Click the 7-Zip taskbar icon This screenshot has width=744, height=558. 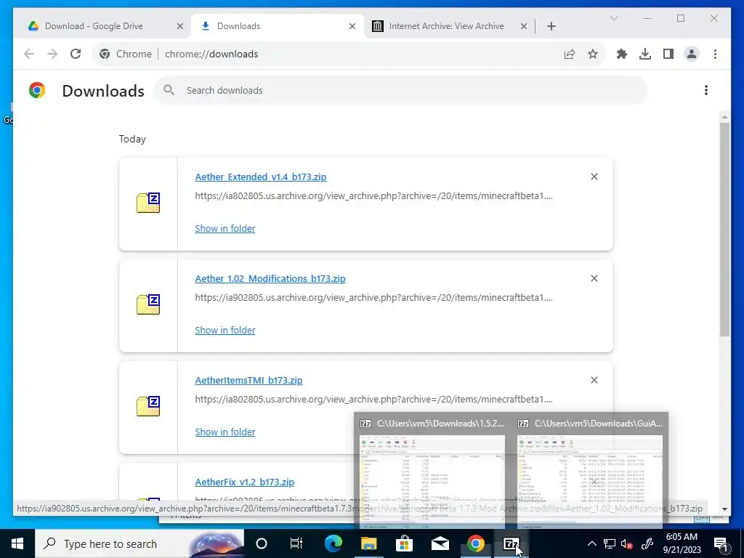pos(511,543)
